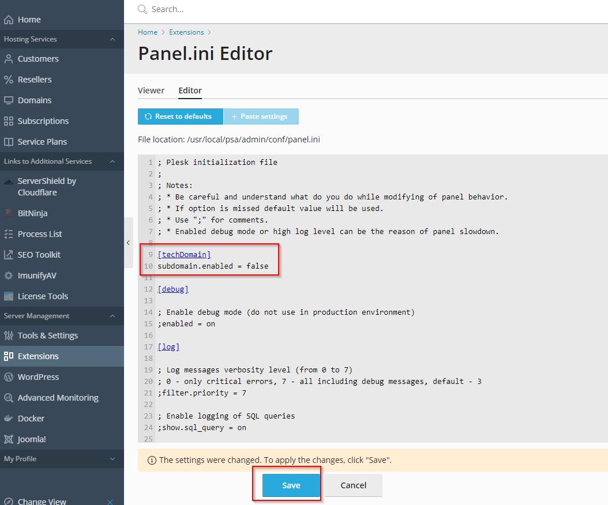
Task: Click the Process List icon
Action: pos(8,234)
